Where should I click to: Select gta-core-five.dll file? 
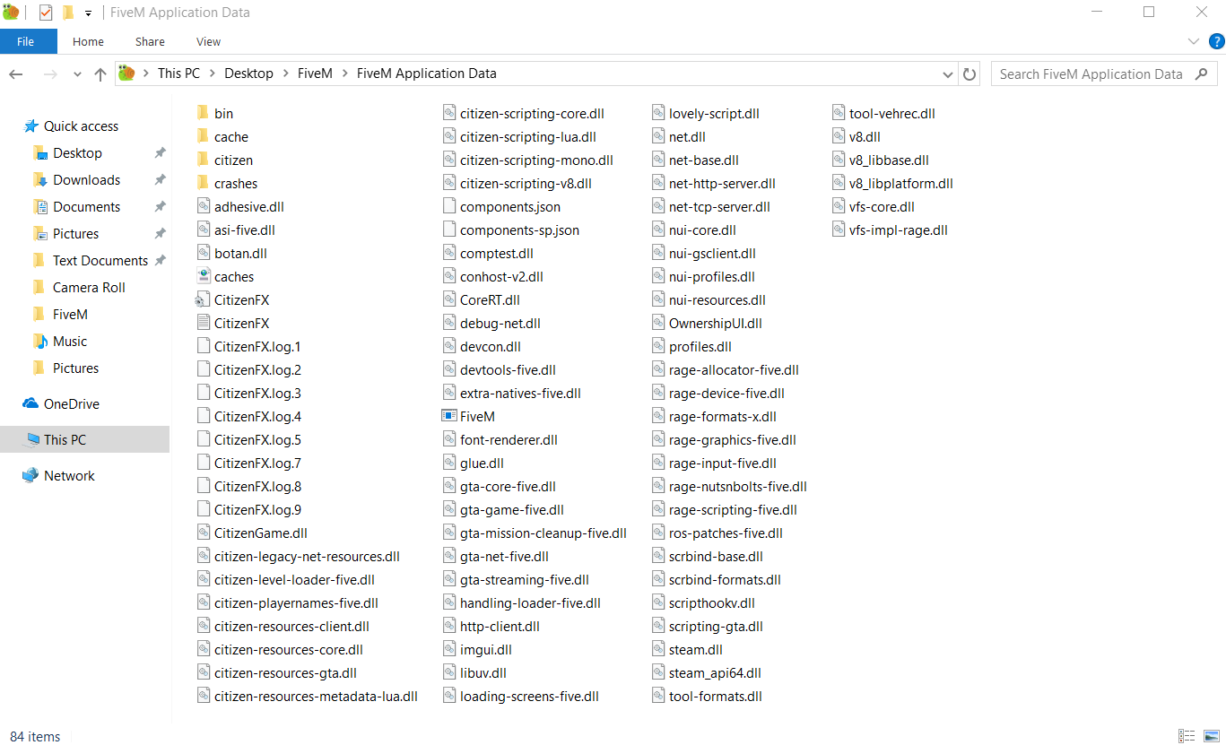pyautogui.click(x=499, y=486)
